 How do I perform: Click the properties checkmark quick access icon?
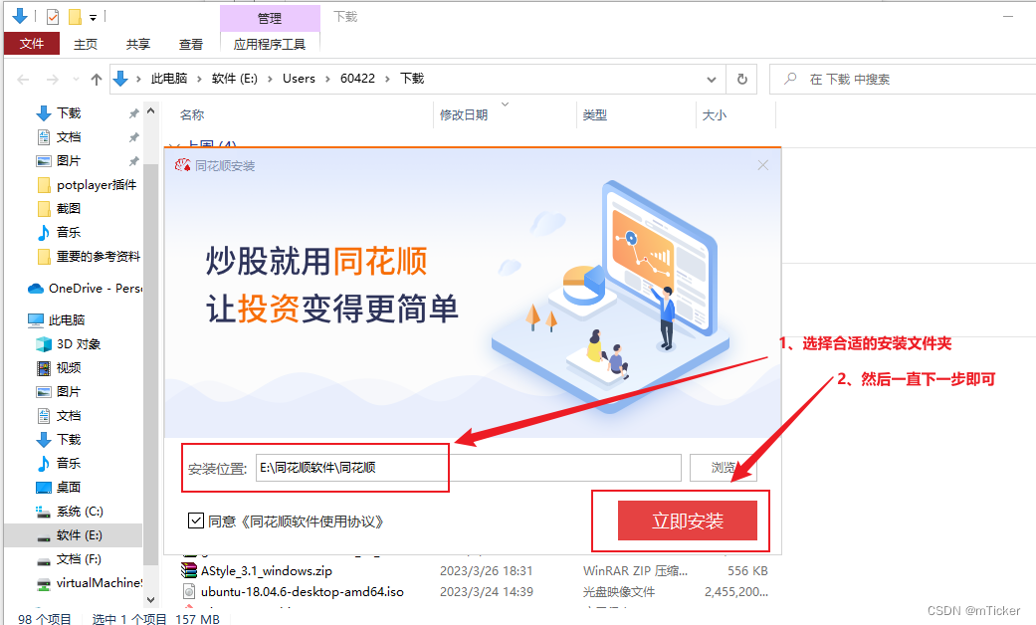coord(53,17)
